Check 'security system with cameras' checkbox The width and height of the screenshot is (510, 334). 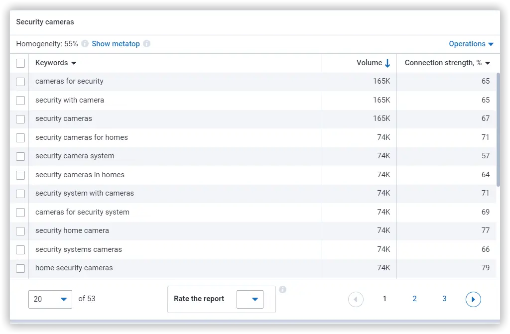point(20,194)
